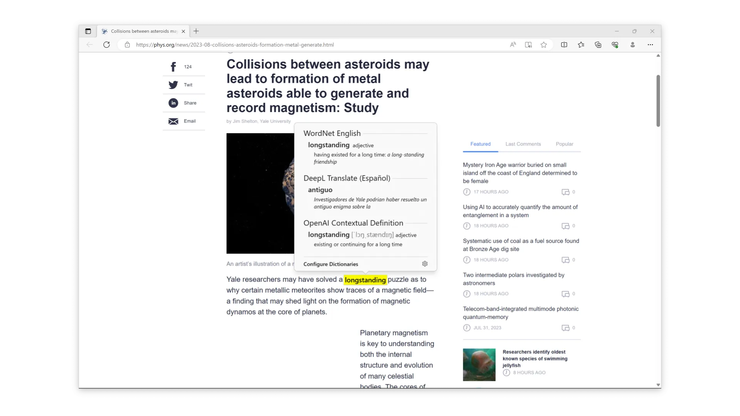Click Configure Dictionaries
This screenshot has width=740, height=416.
[331, 264]
